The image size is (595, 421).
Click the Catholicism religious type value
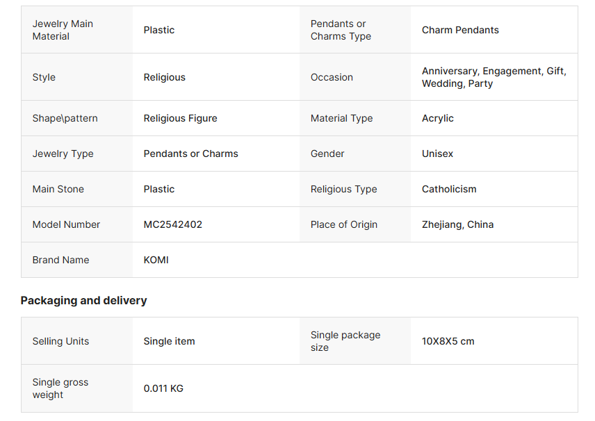pyautogui.click(x=449, y=189)
